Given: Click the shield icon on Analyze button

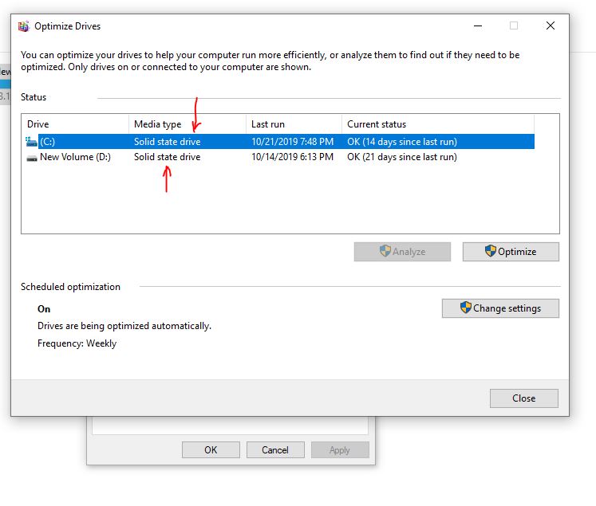Looking at the screenshot, I should (x=385, y=251).
